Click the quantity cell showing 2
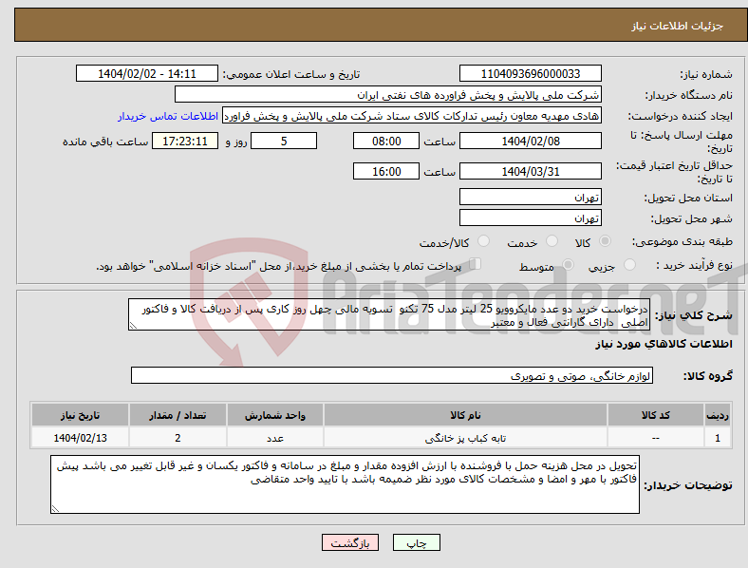Screen dimensions: 748x568 (x=178, y=438)
